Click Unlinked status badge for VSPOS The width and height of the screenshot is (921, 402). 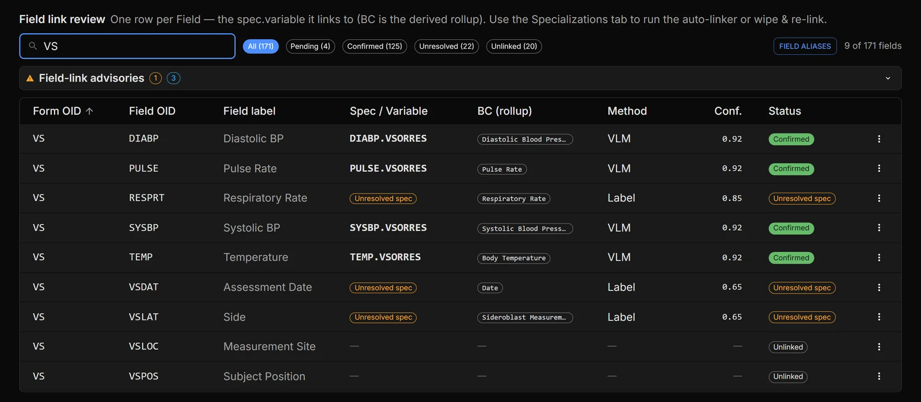(x=788, y=377)
